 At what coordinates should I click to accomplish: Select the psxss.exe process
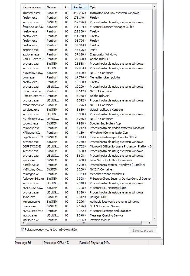[x=86, y=206]
